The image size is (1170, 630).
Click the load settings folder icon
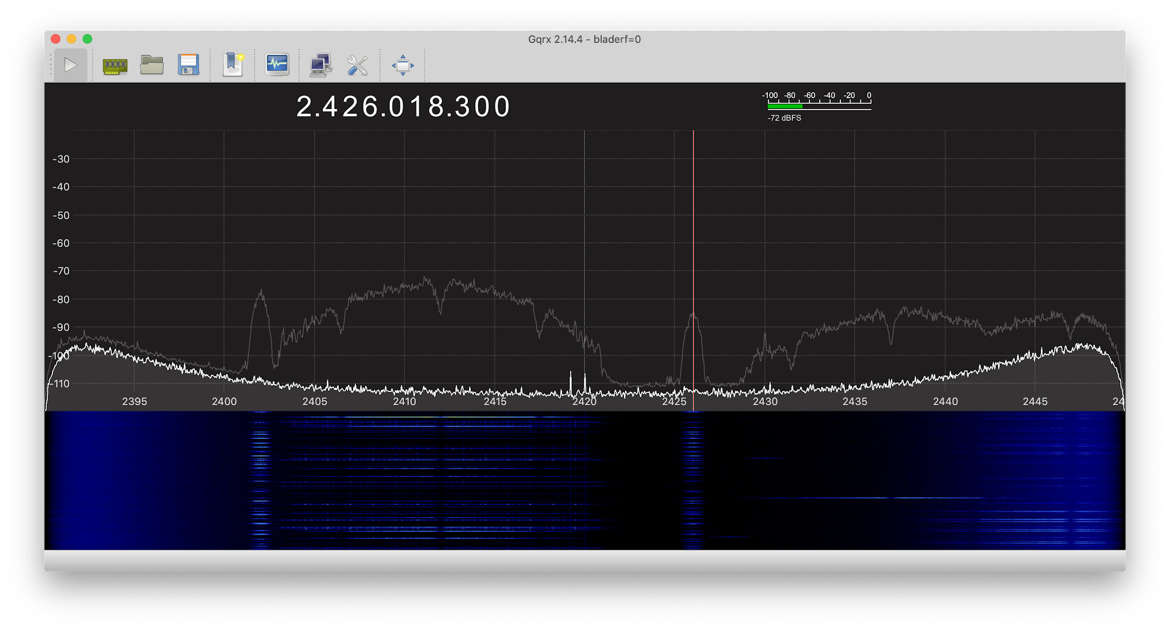tap(152, 65)
